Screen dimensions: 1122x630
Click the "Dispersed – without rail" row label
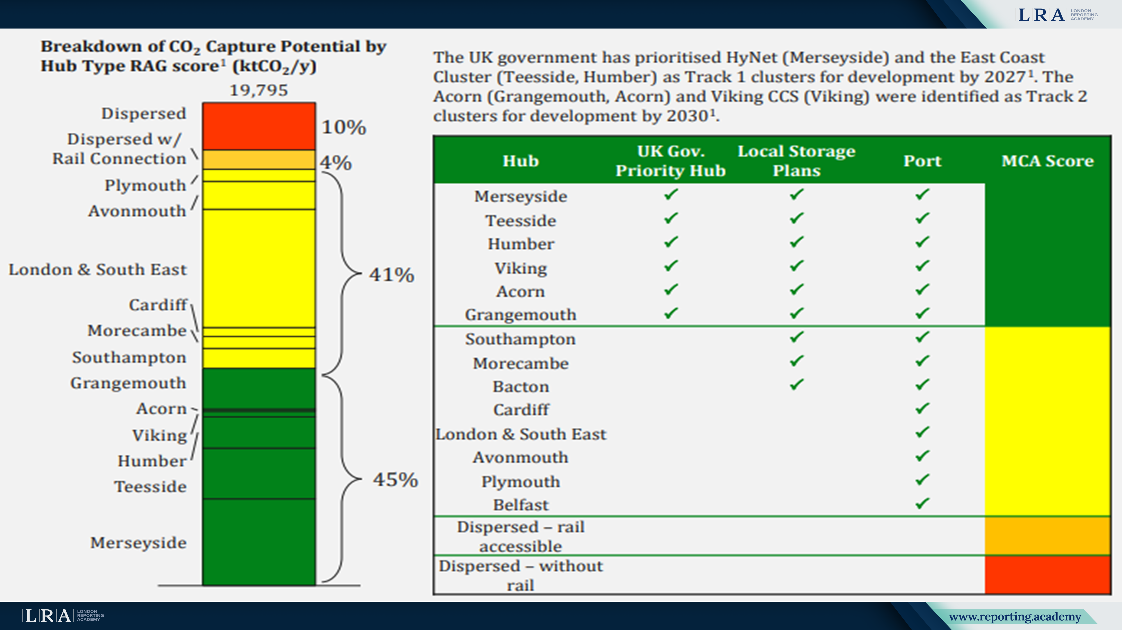[520, 575]
